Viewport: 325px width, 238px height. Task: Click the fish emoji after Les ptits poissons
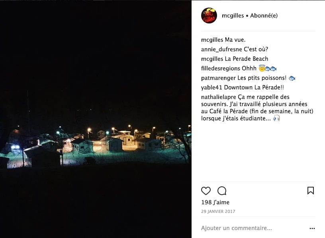[292, 78]
